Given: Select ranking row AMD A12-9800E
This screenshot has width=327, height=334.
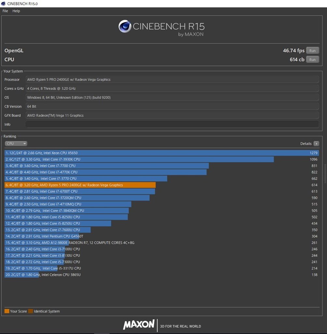Looking at the screenshot, I should click(x=162, y=243).
